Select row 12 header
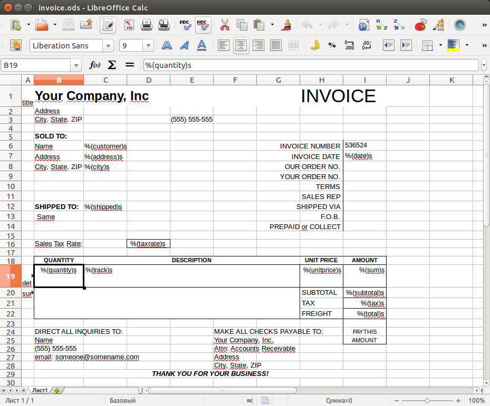Image resolution: width=490 pixels, height=406 pixels. (x=11, y=206)
